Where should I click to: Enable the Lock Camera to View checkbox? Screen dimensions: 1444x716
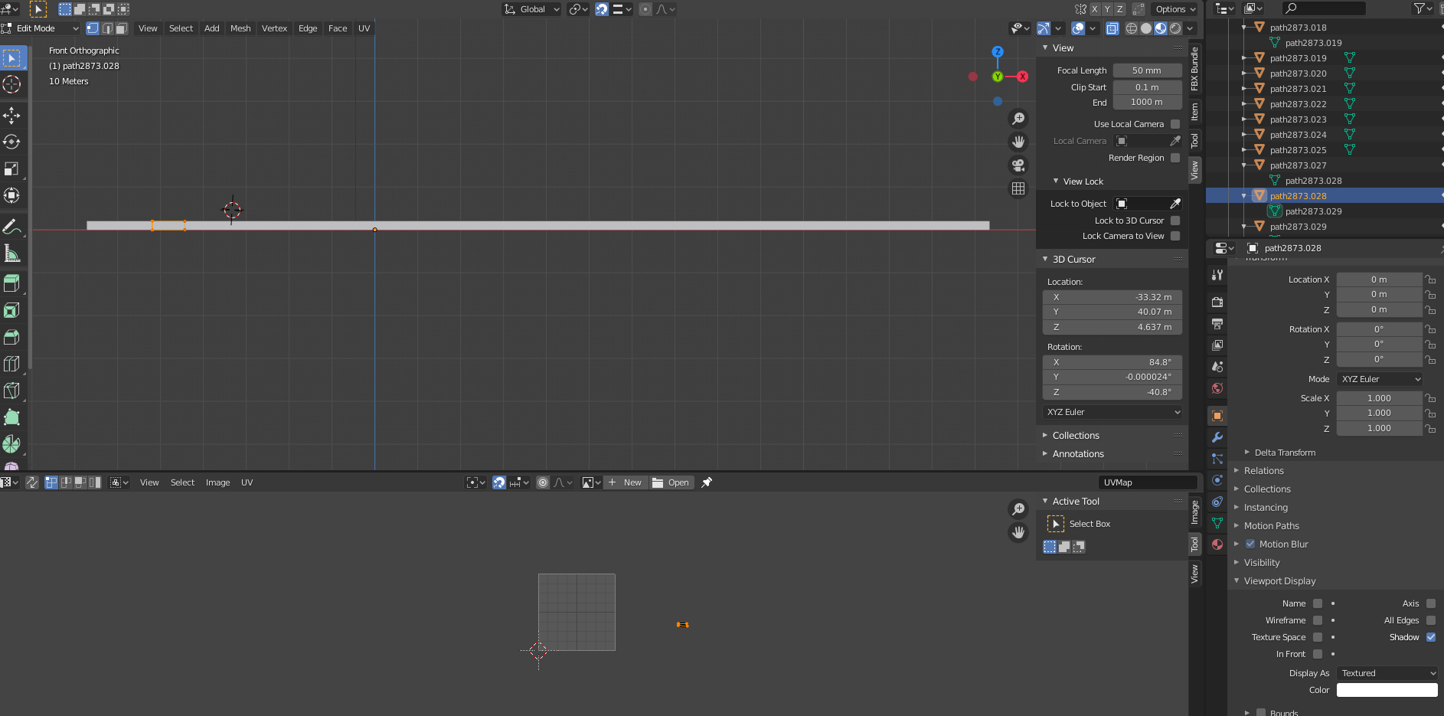[1175, 236]
